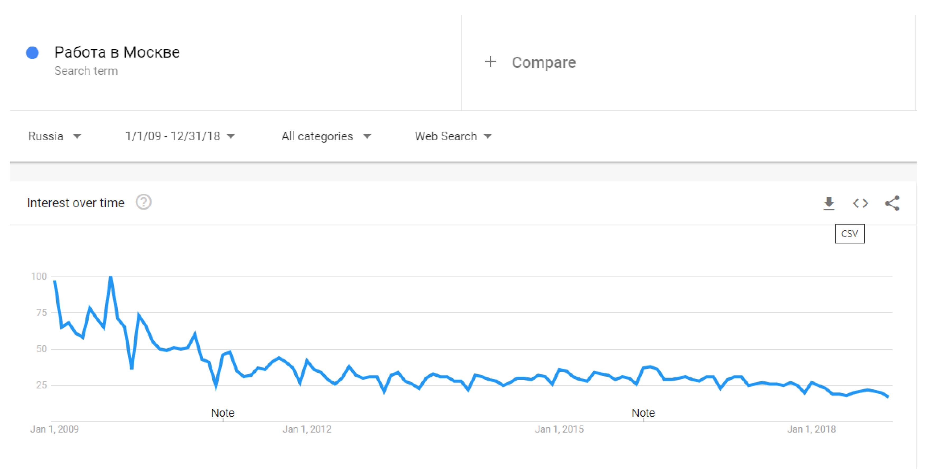This screenshot has height=476, width=929.
Task: Click the download CSV icon
Action: [829, 203]
